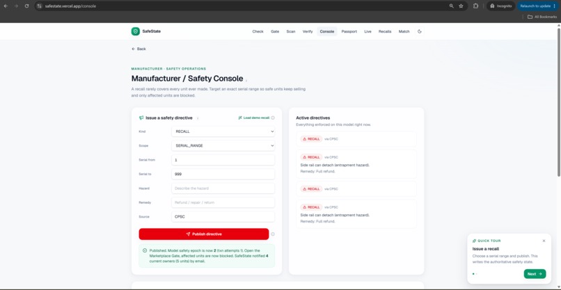Image resolution: width=561 pixels, height=290 pixels.
Task: Click megaphone icon in directive card
Action: coord(141,118)
